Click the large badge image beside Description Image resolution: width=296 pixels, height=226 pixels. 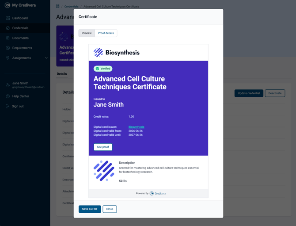coord(104,171)
